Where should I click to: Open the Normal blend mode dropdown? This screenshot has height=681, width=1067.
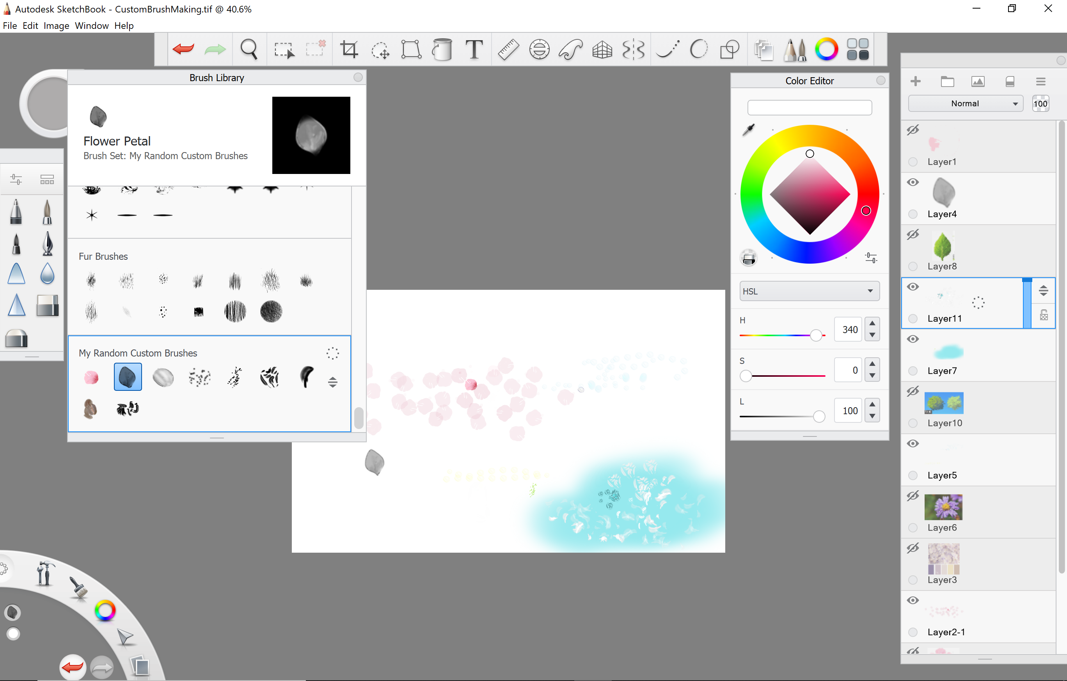click(965, 104)
